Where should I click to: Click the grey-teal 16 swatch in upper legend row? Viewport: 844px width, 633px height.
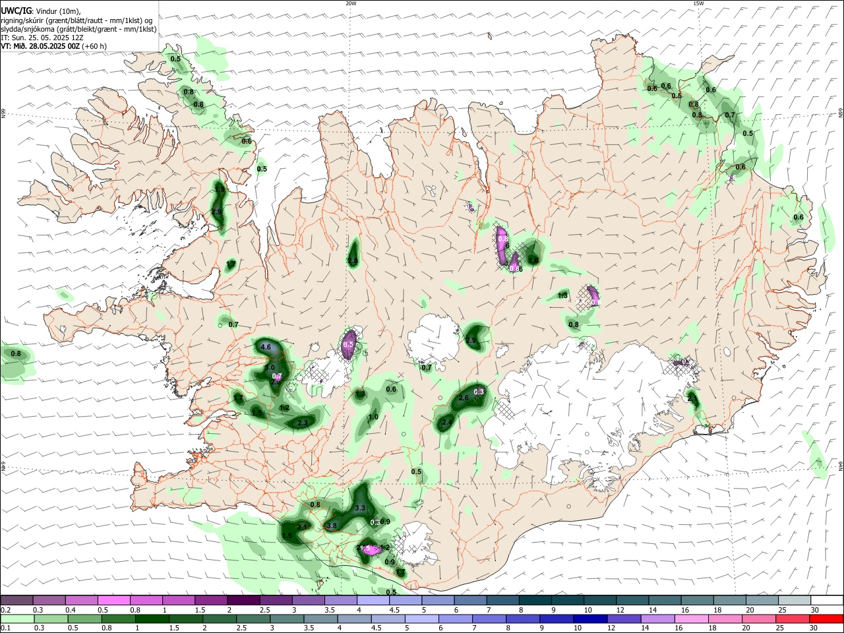coord(696,600)
